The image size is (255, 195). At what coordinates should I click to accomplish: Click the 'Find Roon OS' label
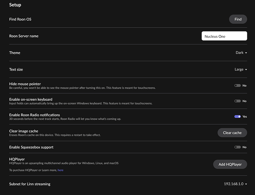click(20, 19)
